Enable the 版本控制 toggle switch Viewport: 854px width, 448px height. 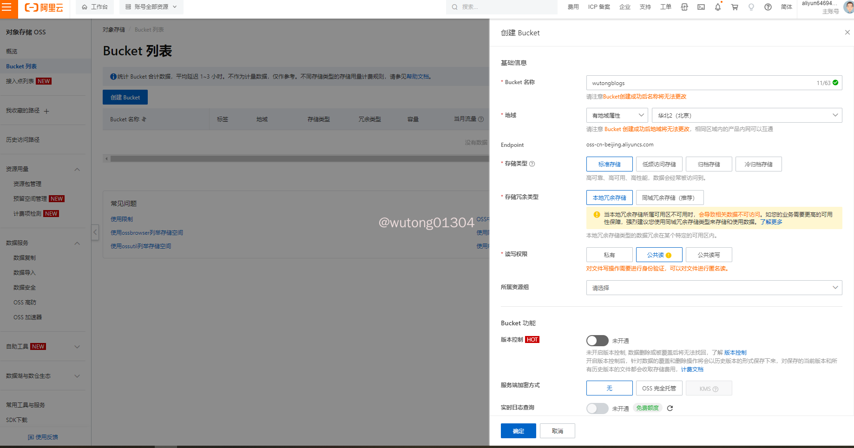[x=597, y=341]
